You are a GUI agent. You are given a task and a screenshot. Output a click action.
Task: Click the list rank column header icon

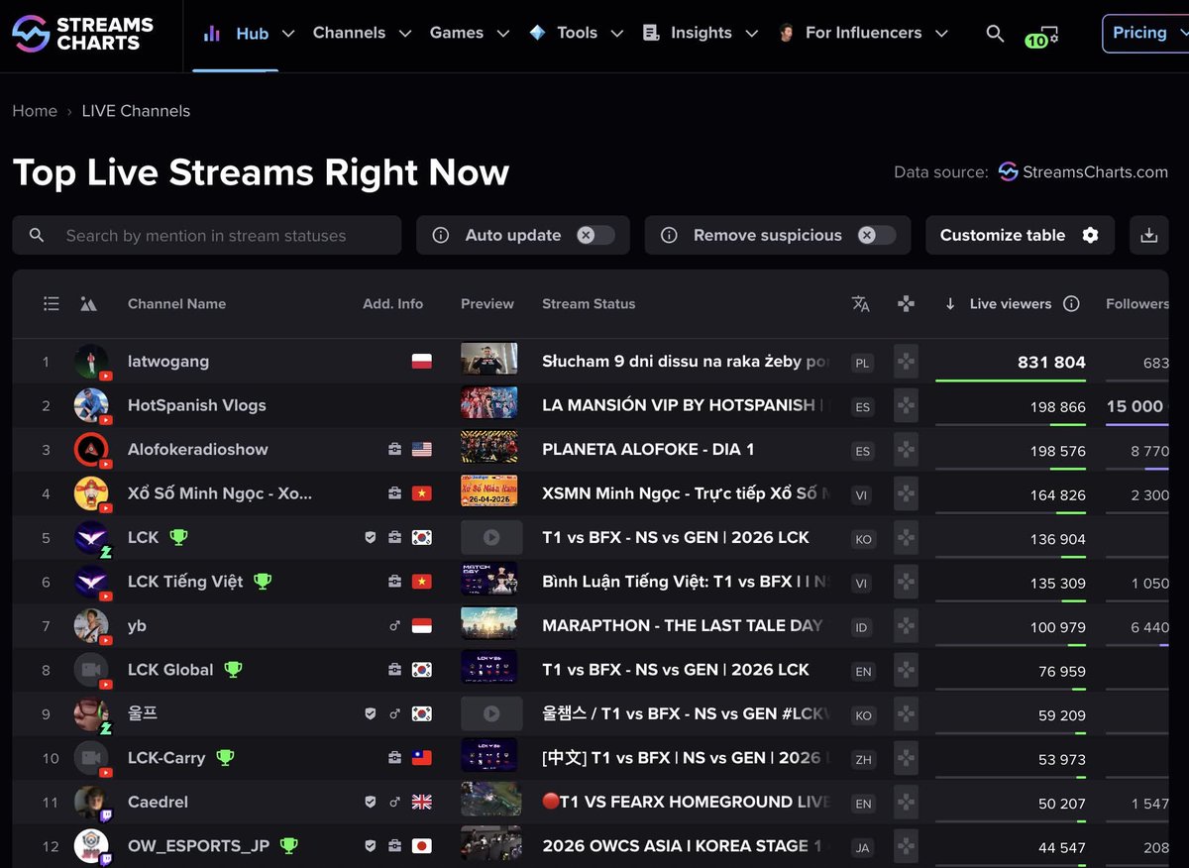(x=52, y=304)
